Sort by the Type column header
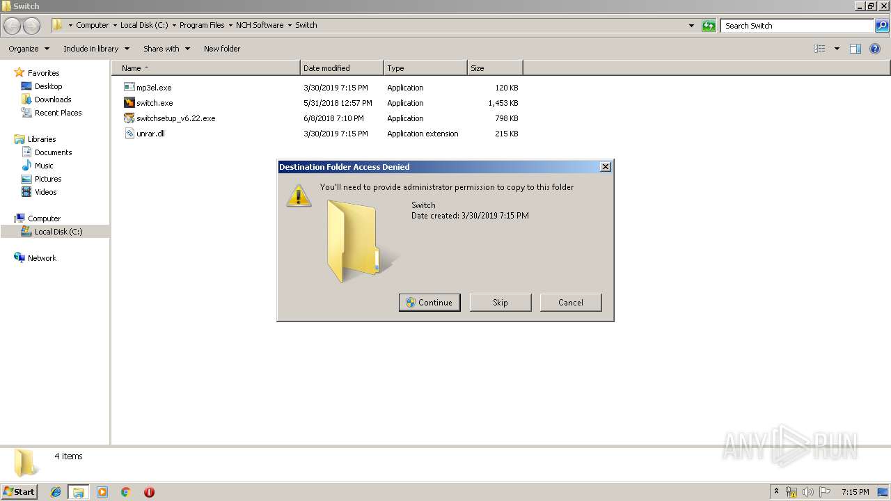 coord(425,68)
